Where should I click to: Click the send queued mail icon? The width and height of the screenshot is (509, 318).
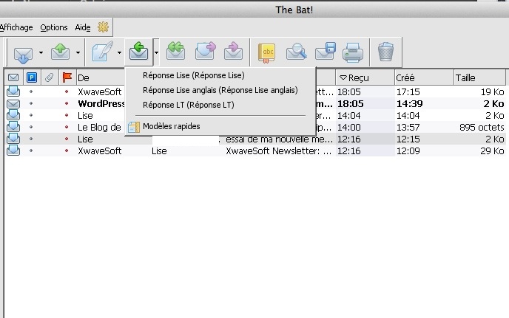(59, 52)
